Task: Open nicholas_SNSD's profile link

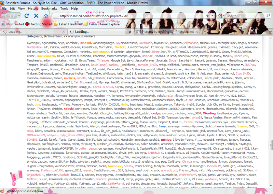Action: pos(148,65)
